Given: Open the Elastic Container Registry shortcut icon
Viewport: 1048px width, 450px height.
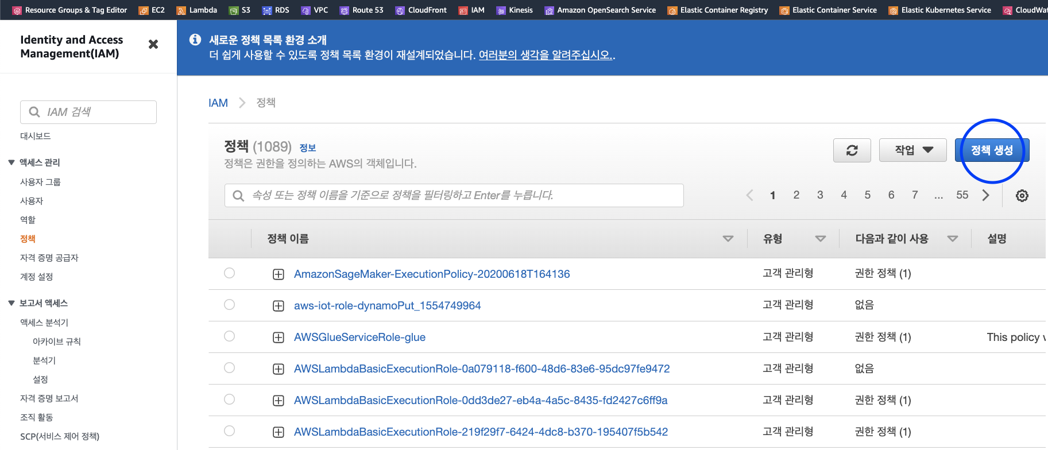Looking at the screenshot, I should coord(672,10).
